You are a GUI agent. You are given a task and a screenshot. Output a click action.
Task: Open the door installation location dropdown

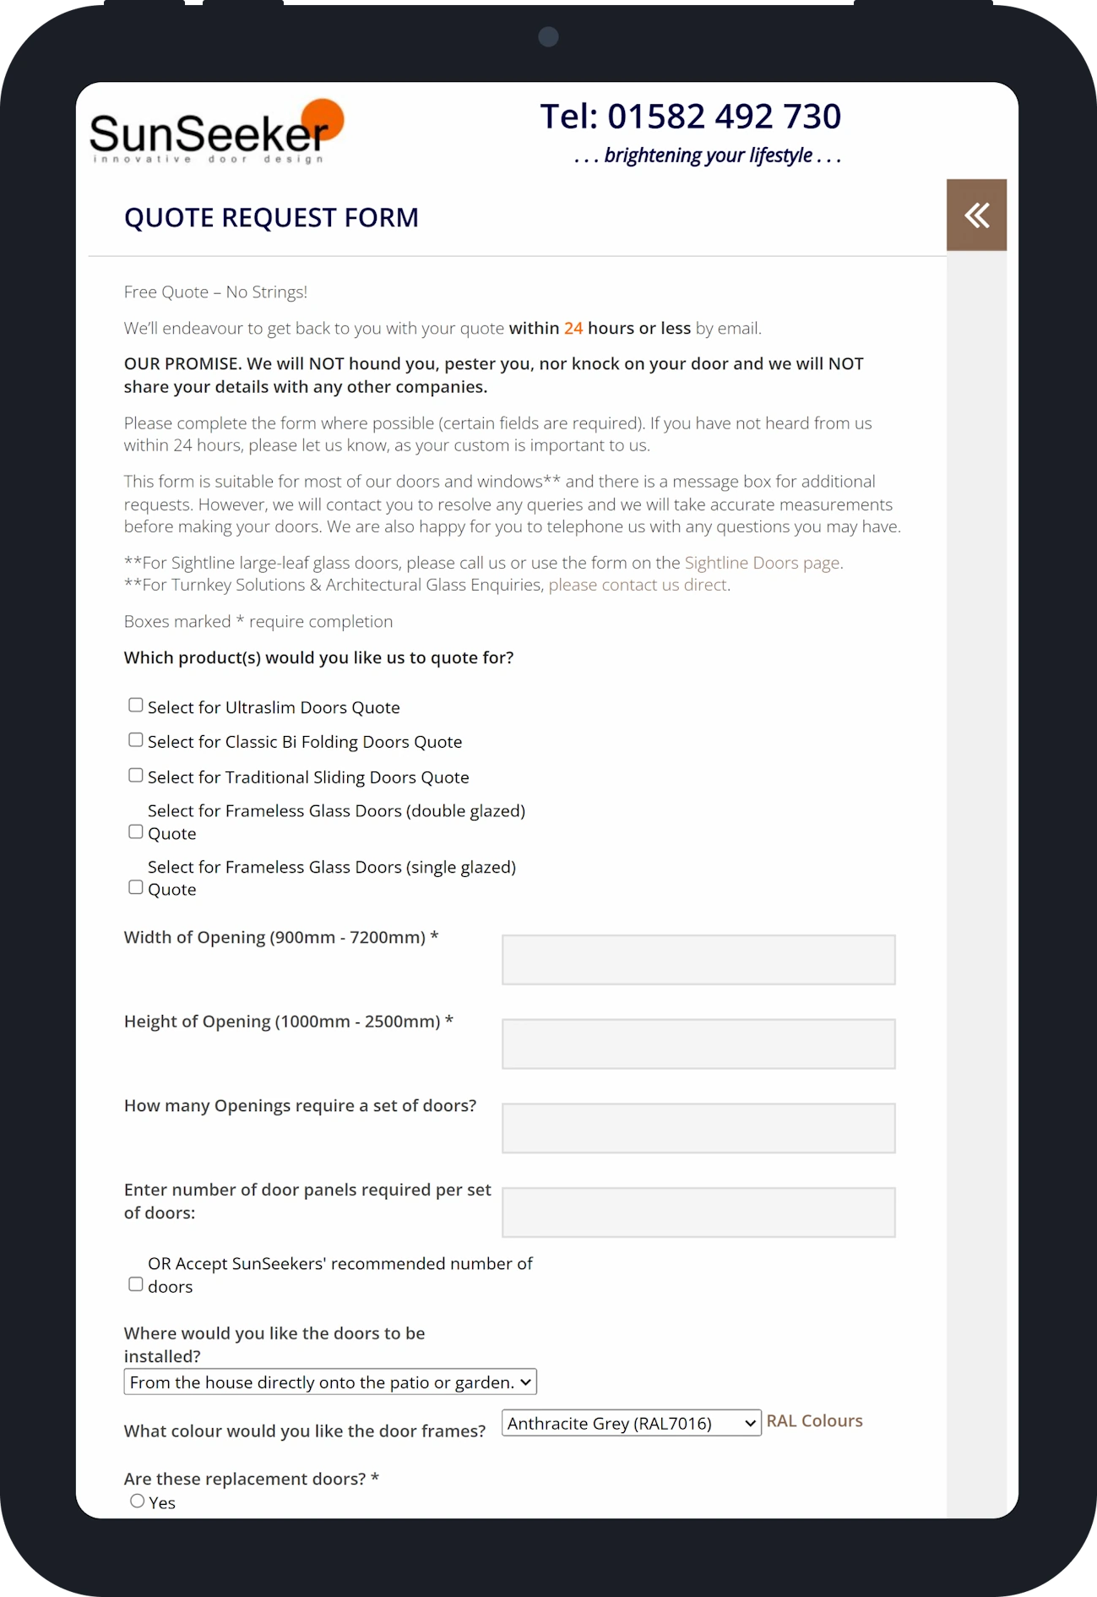330,1382
